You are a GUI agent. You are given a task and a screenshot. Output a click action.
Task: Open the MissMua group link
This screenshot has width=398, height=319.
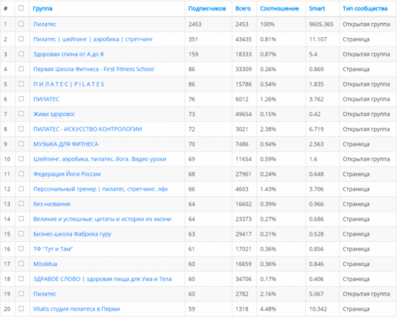point(45,264)
